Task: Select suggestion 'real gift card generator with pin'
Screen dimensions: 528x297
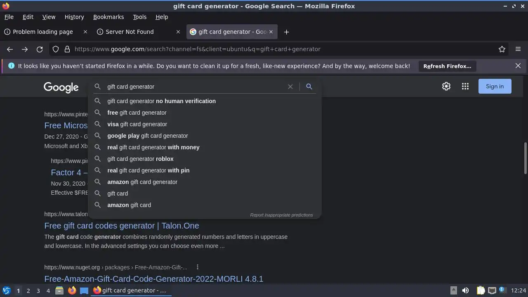Action: 205,170
